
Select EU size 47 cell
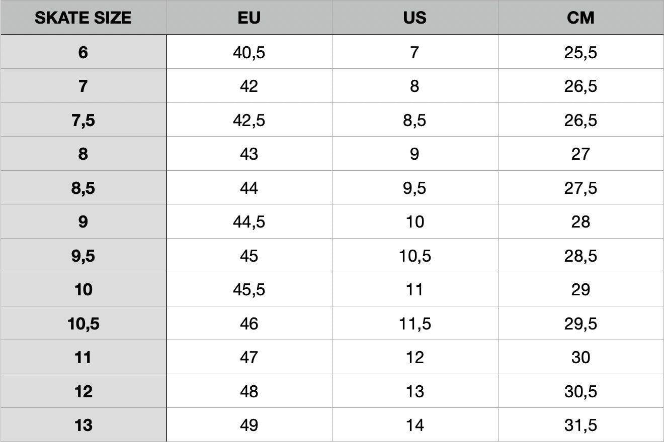tap(249, 358)
